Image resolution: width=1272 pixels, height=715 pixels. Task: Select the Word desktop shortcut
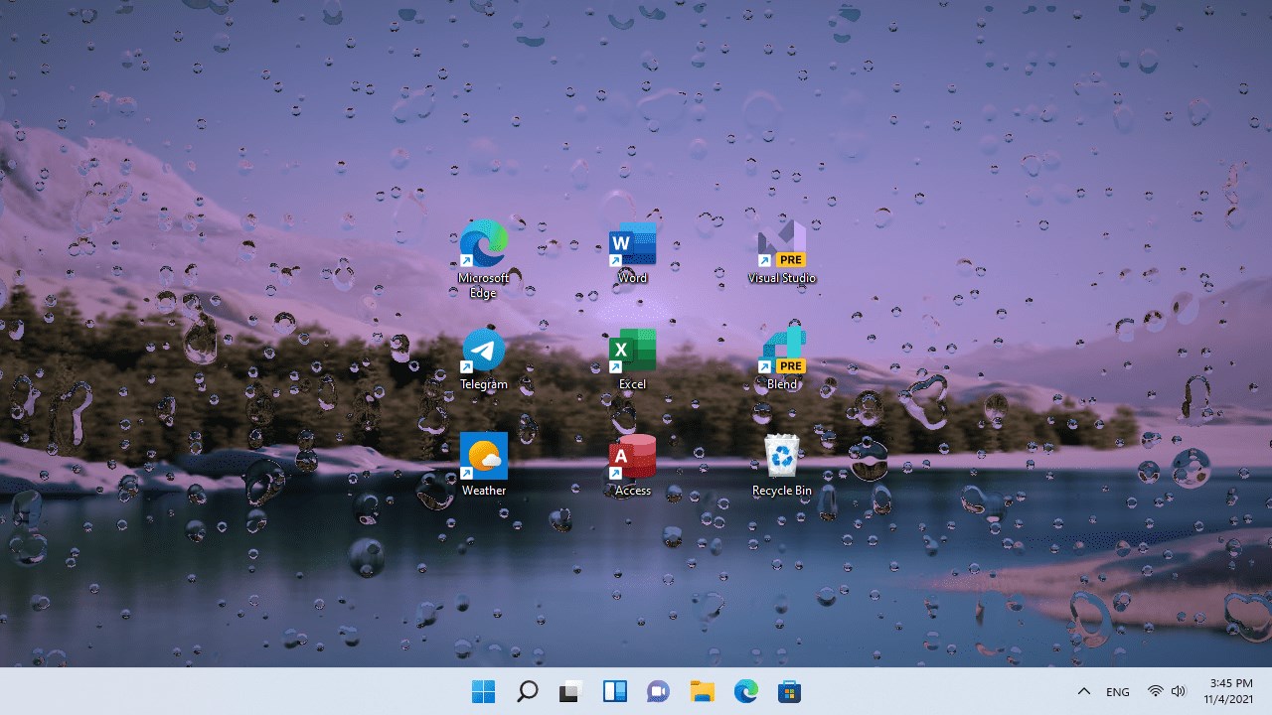[632, 253]
